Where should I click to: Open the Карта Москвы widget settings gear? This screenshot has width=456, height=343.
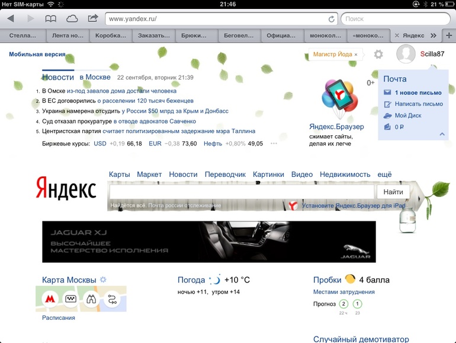tap(103, 280)
